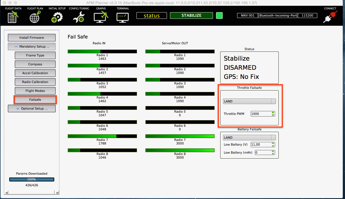Go to Radio Calibration page

(35, 82)
